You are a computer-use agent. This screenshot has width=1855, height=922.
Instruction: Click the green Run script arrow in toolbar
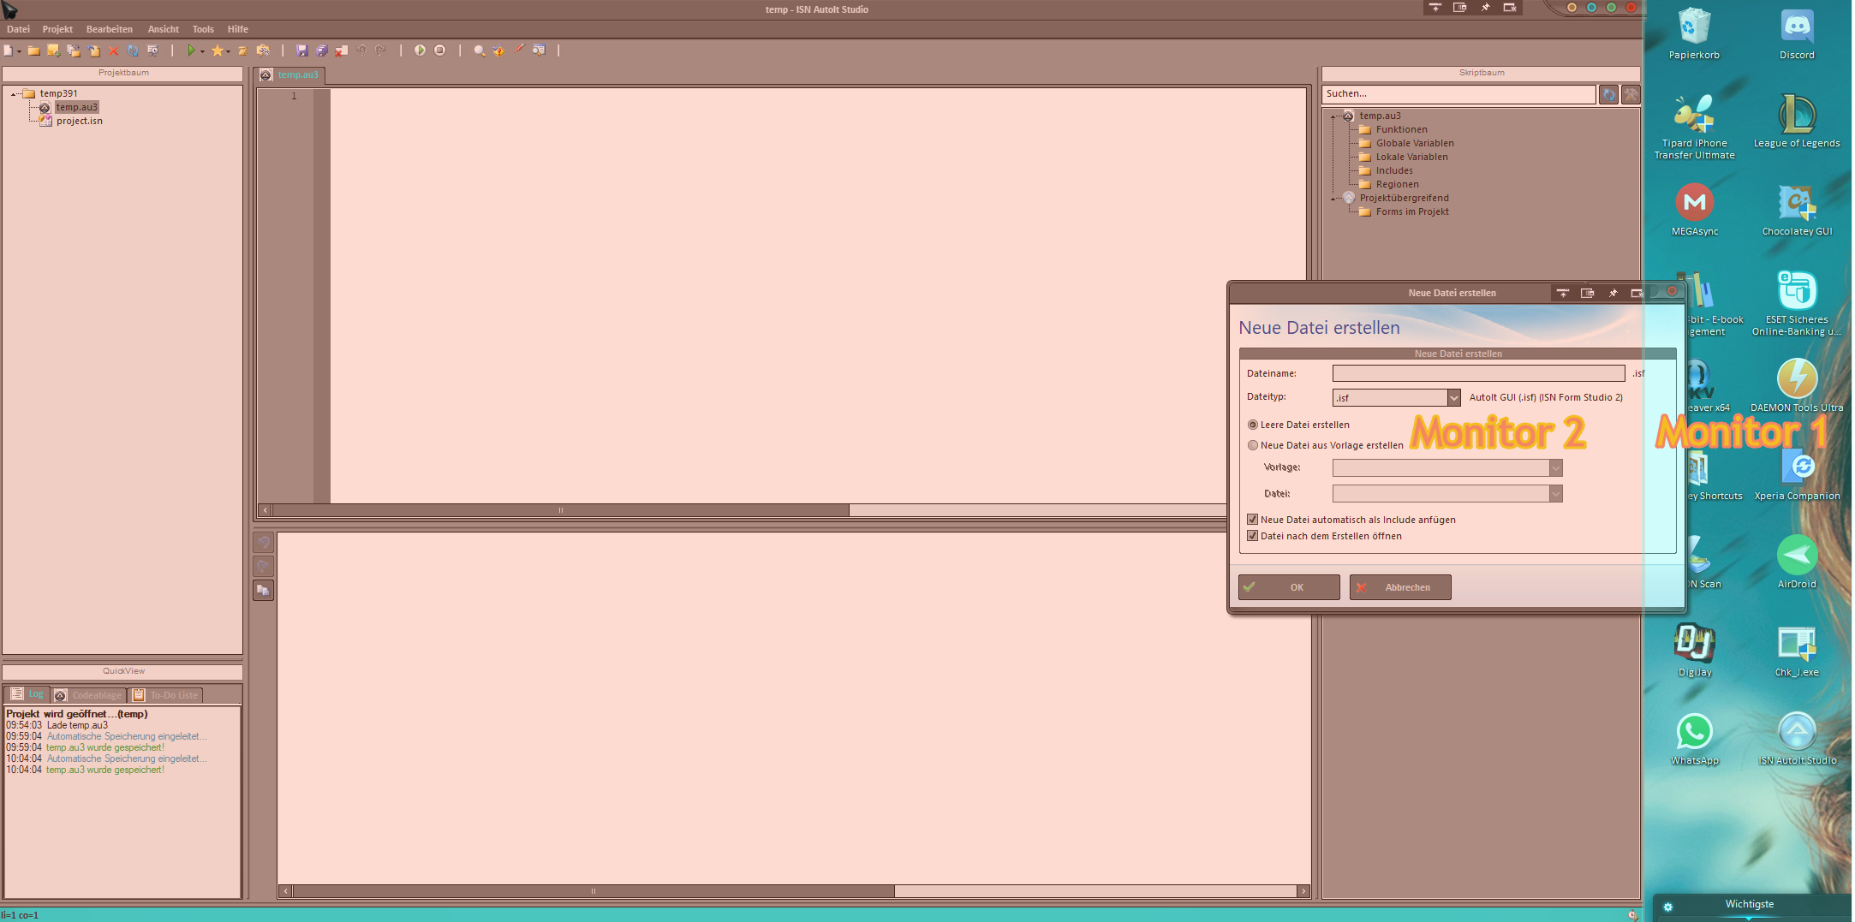[191, 51]
